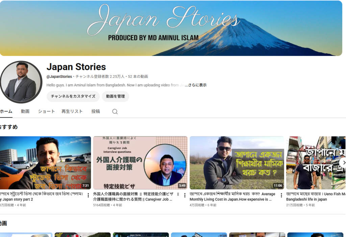Click the 52 本の動画 count text
The height and width of the screenshot is (237, 346).
click(x=138, y=77)
